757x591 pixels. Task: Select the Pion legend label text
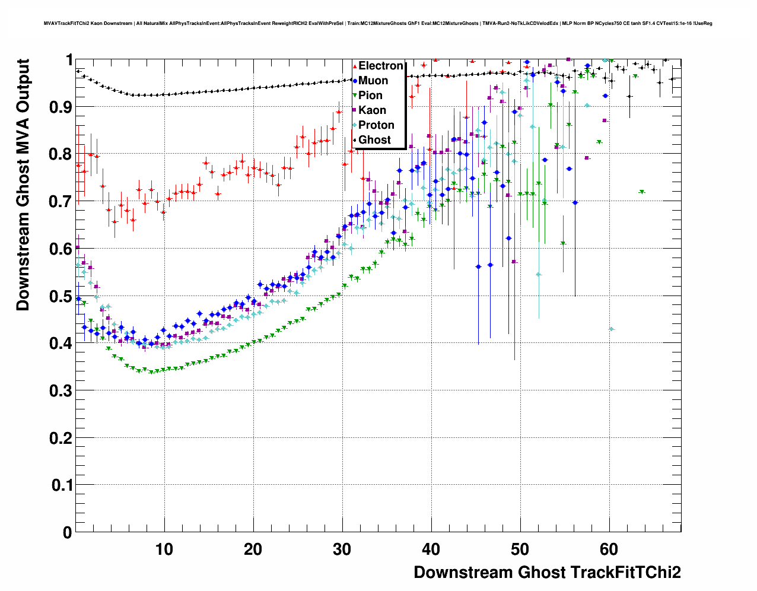(x=370, y=96)
